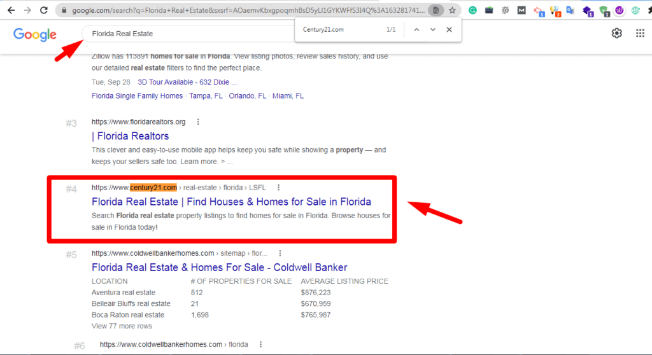Go forward in browser history
Viewport: 652px width, 355px height.
[27, 10]
